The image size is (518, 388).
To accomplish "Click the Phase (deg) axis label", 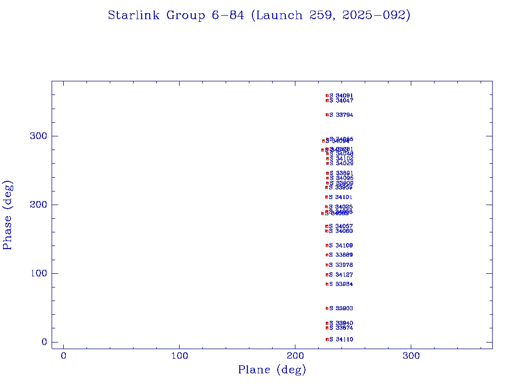I will [x=8, y=215].
